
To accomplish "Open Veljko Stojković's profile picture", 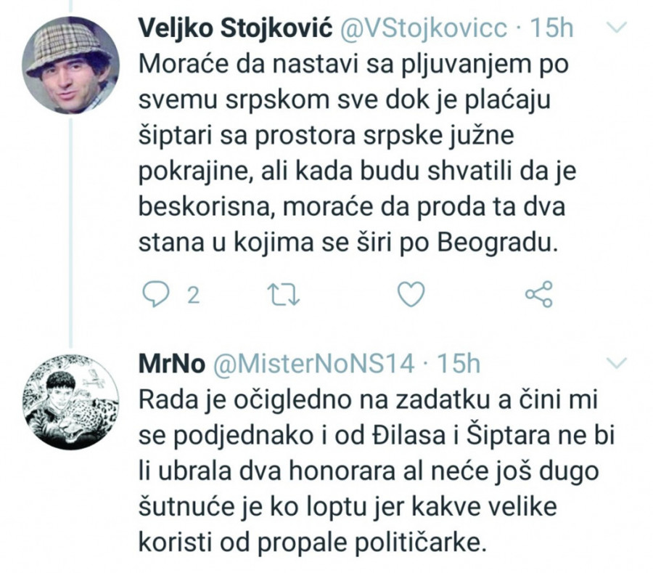I will (70, 65).
